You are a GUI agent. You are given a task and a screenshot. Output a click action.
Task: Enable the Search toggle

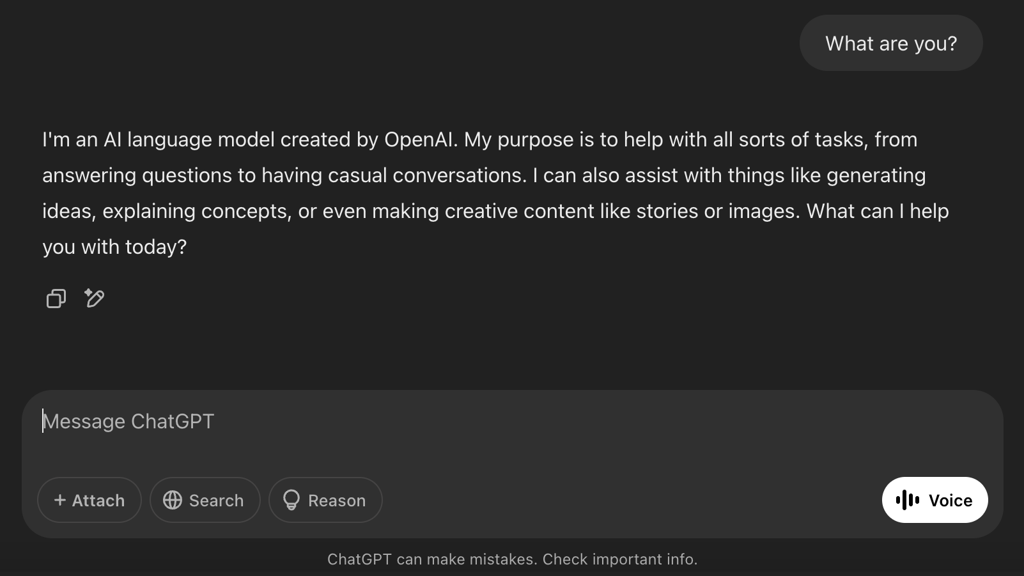[205, 500]
